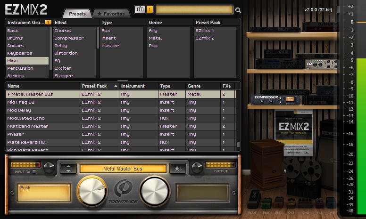366x219 pixels.
Task: Load the Modulated Echo preset
Action: 120,118
